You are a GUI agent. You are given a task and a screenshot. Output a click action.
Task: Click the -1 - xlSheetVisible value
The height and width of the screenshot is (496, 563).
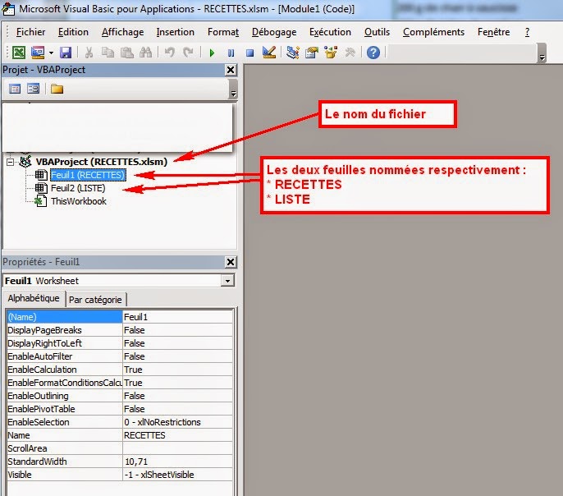178,475
